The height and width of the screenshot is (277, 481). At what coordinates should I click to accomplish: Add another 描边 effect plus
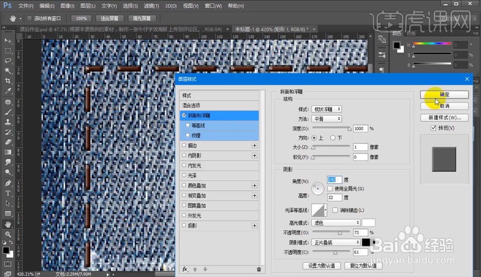pyautogui.click(x=255, y=145)
